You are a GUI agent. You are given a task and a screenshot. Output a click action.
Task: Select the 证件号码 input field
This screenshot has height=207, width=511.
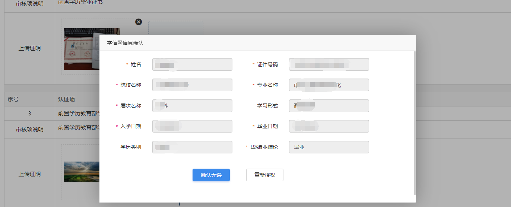coord(328,64)
